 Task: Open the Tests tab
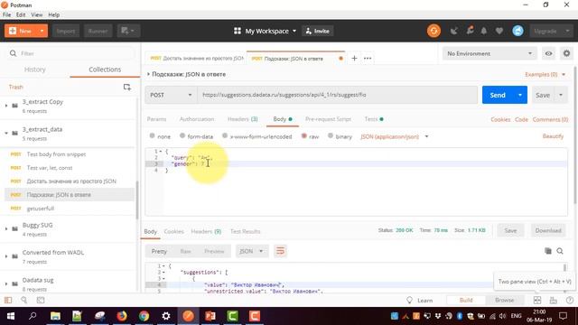click(x=374, y=119)
